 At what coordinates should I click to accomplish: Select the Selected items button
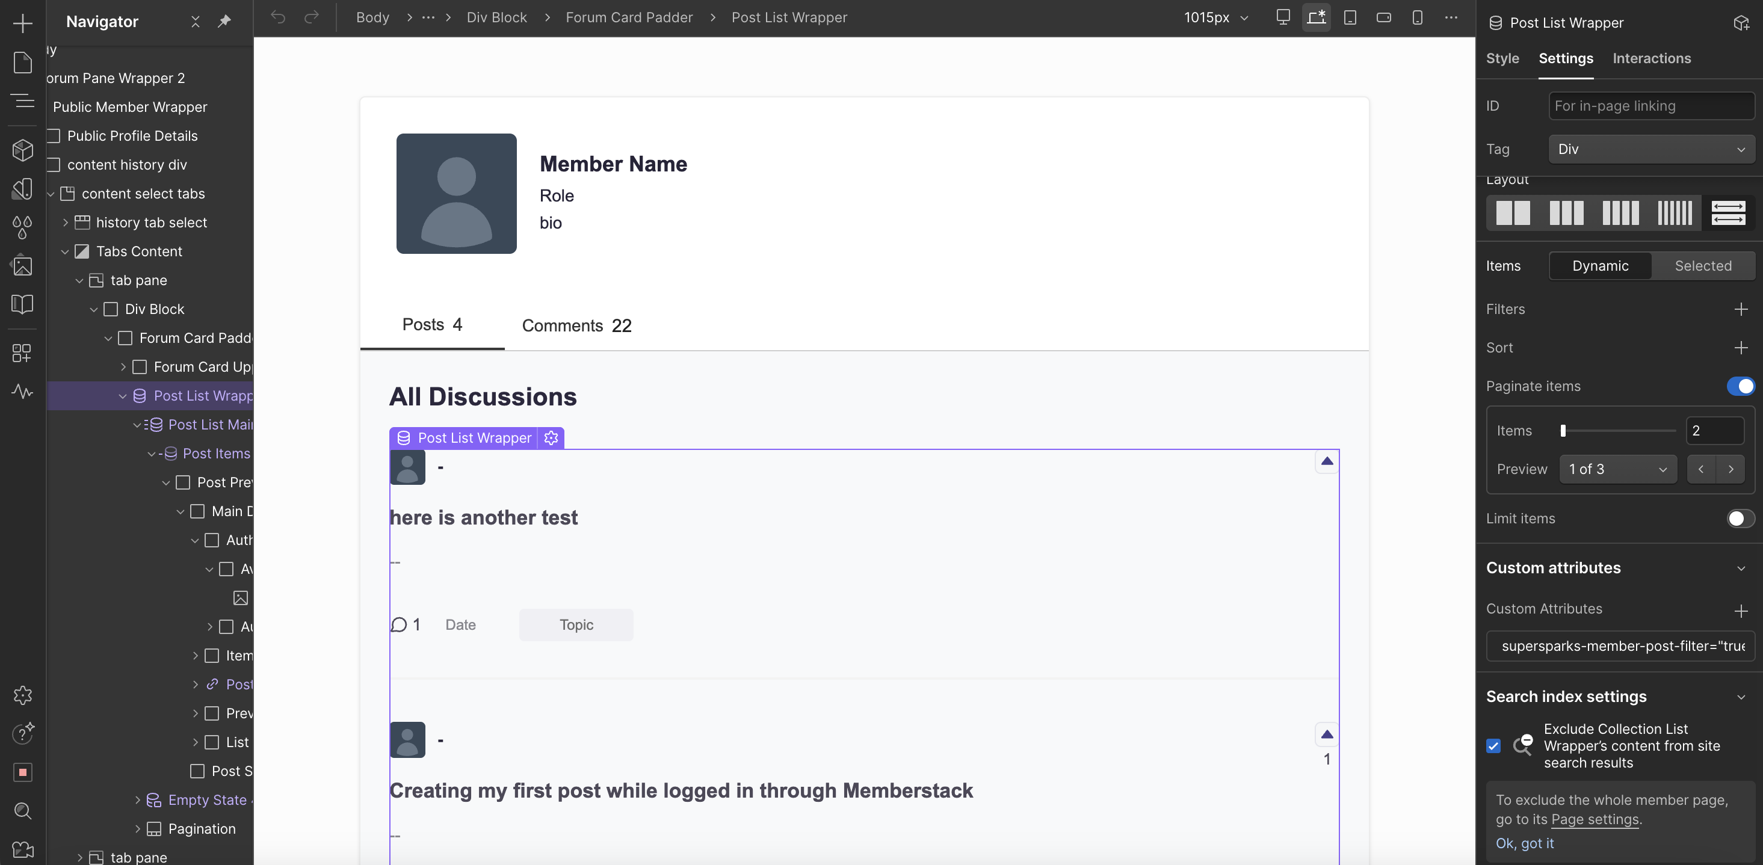click(x=1702, y=265)
